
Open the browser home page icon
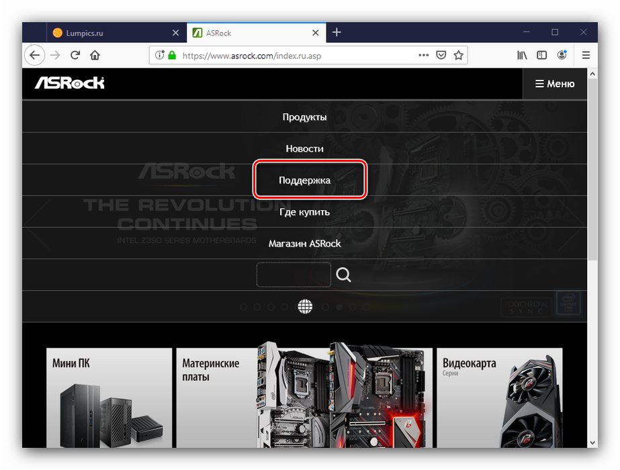click(x=95, y=55)
